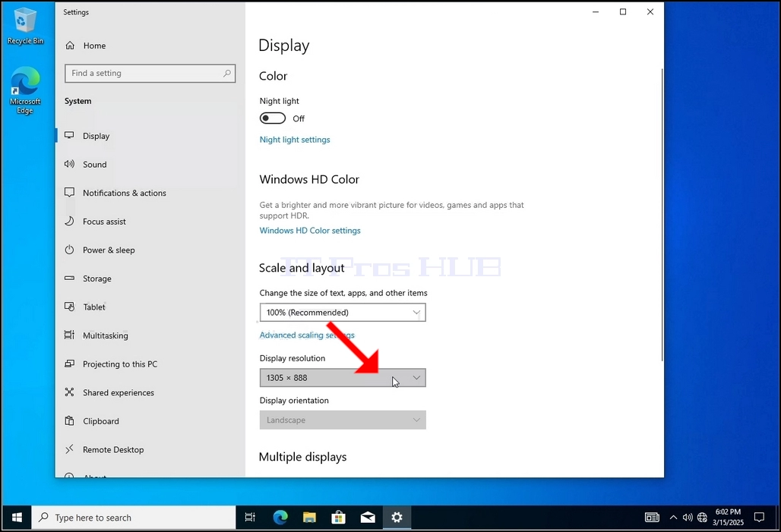This screenshot has height=532, width=781.
Task: Open the Recycle Bin desktop icon
Action: coord(24,27)
